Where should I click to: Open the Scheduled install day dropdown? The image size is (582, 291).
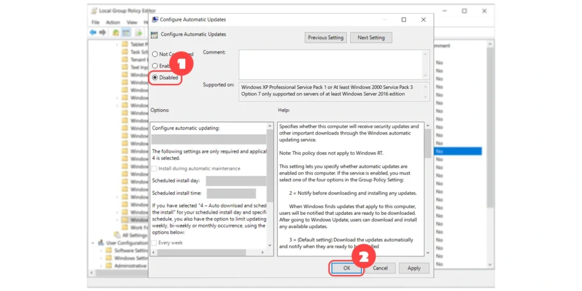pyautogui.click(x=236, y=181)
